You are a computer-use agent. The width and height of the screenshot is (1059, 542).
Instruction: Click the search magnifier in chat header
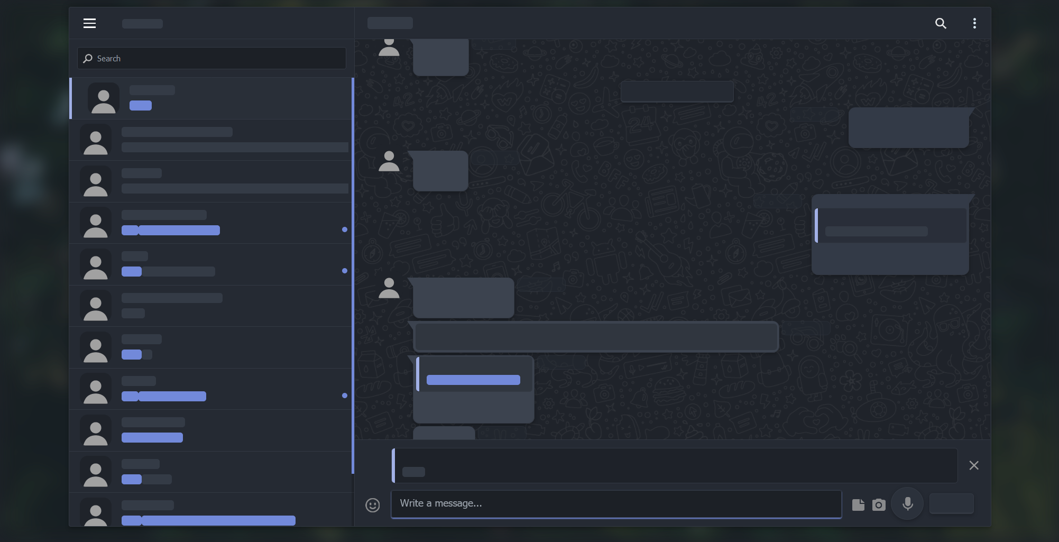click(x=941, y=23)
